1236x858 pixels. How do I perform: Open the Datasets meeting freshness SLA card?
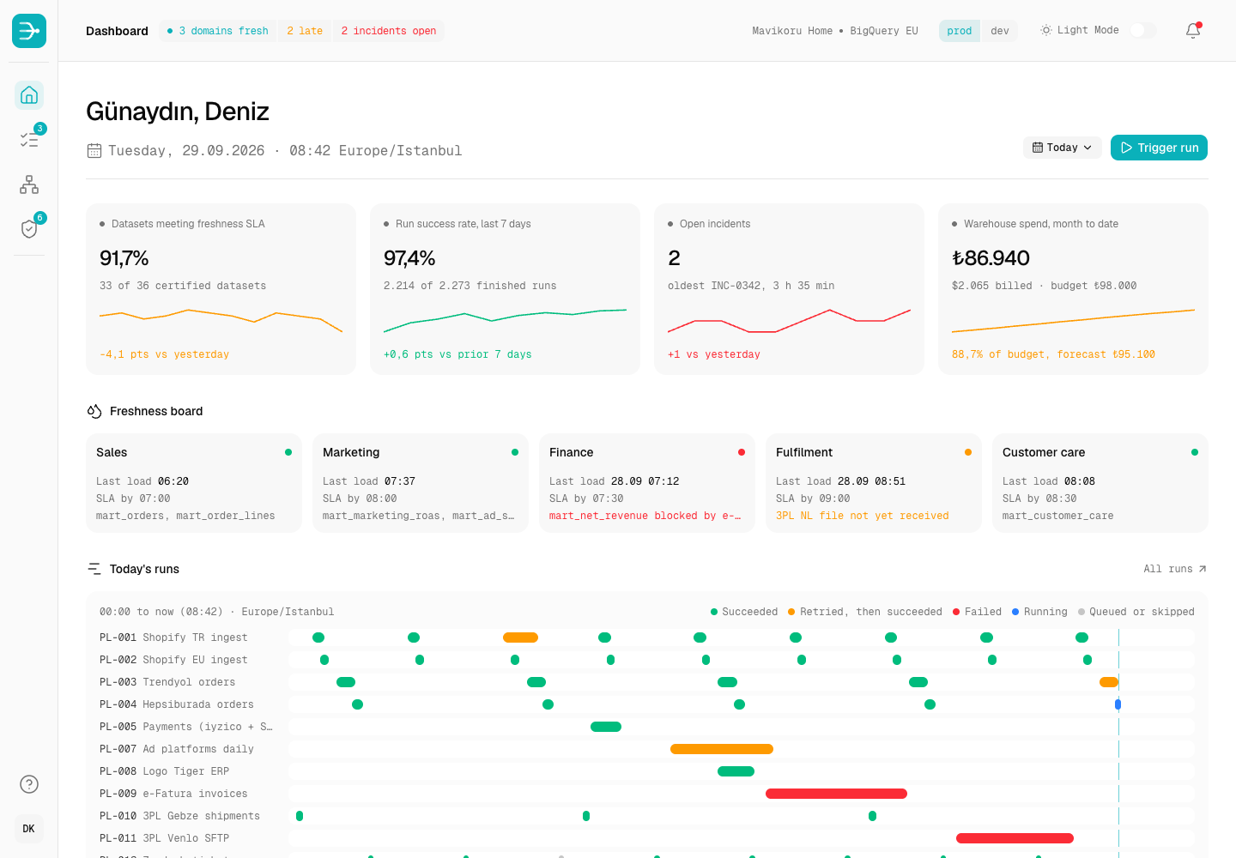221,289
